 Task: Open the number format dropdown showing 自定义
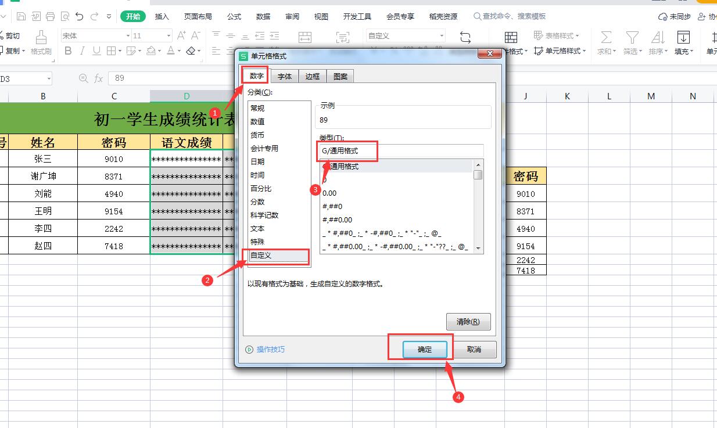[x=442, y=36]
